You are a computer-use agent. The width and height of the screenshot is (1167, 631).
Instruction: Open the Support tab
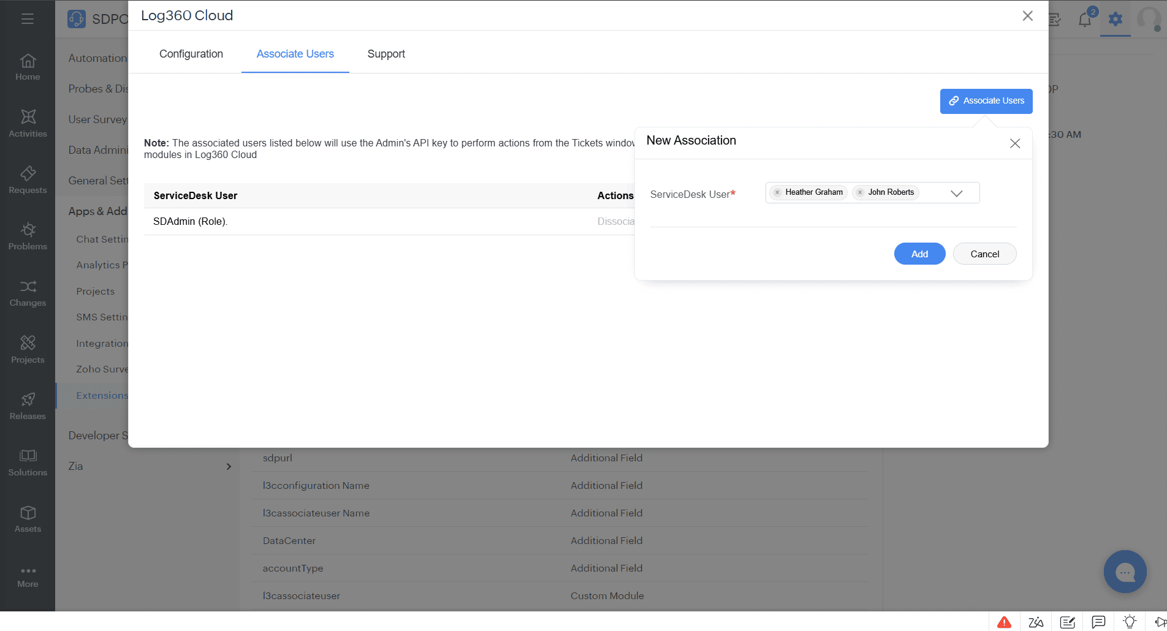tap(386, 54)
